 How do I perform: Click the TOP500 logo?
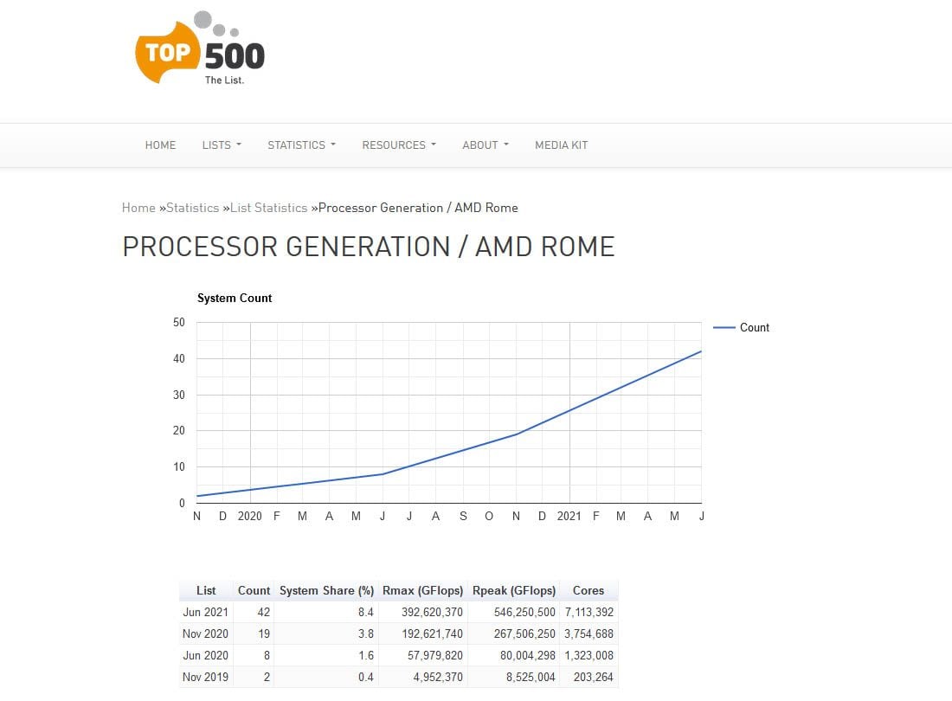[x=200, y=48]
